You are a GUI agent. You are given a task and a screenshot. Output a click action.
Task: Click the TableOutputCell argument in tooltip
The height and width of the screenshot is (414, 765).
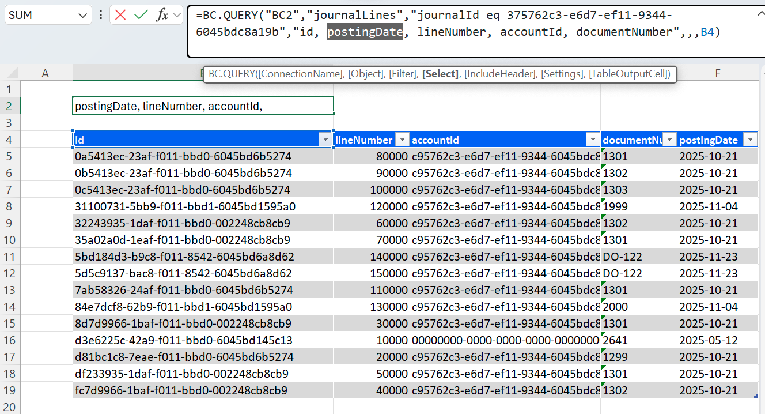tap(628, 74)
